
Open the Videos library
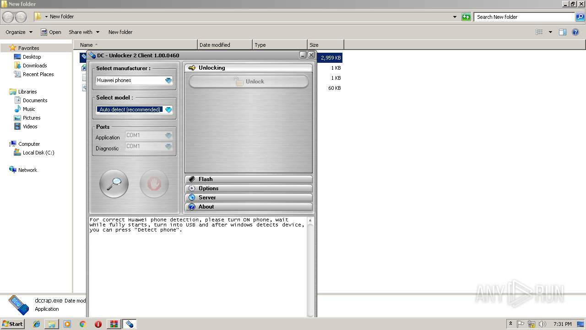pos(30,126)
